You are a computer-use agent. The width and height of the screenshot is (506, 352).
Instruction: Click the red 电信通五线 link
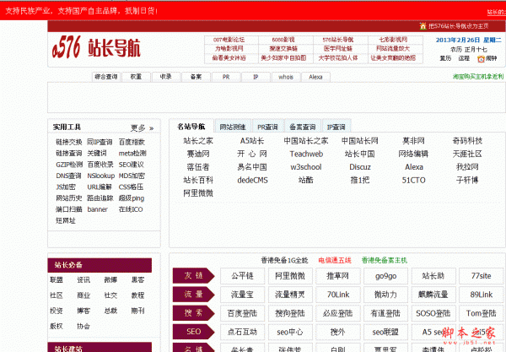pos(335,260)
